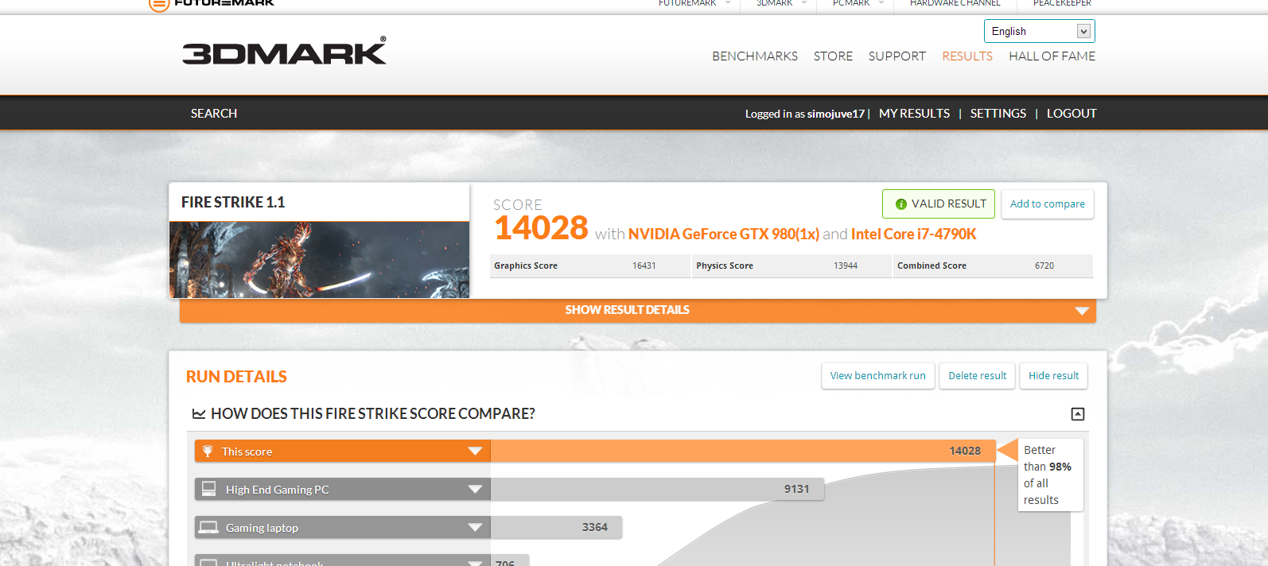Open Results menu item
This screenshot has width=1268, height=566.
coord(967,56)
